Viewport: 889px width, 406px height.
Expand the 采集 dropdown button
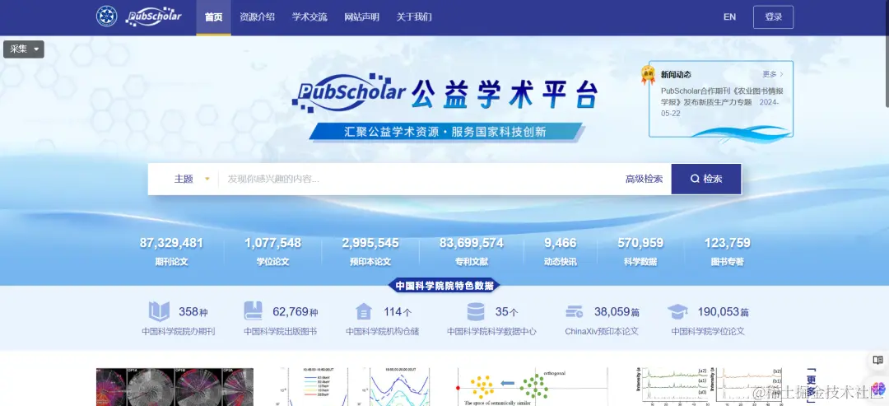(24, 49)
